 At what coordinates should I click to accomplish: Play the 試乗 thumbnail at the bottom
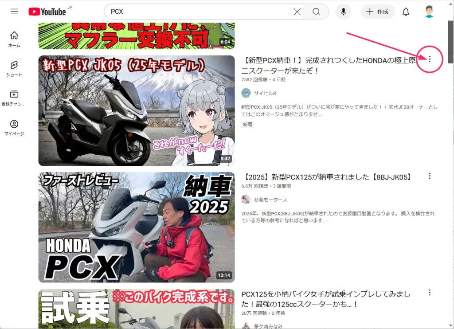(137, 309)
